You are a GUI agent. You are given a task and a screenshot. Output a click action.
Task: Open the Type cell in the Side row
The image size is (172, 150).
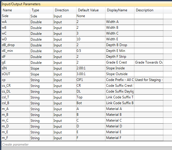[42, 16]
